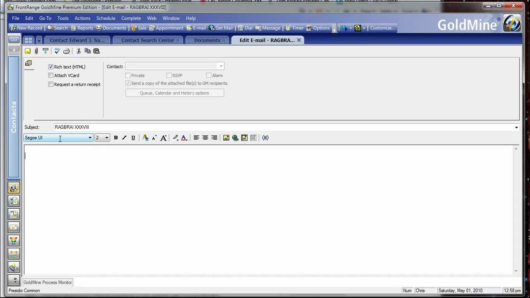This screenshot has width=530, height=298.
Task: Expand the sidebar with double chevron
Action: (x=14, y=50)
